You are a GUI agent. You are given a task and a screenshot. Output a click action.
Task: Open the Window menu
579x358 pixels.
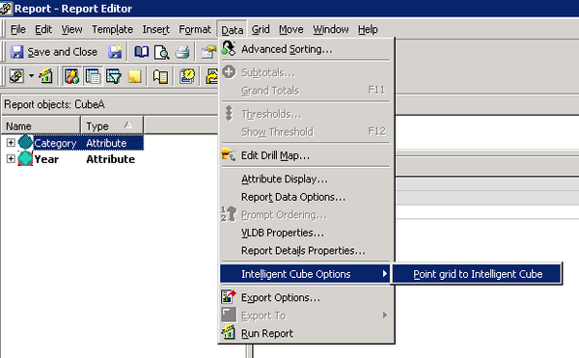330,29
